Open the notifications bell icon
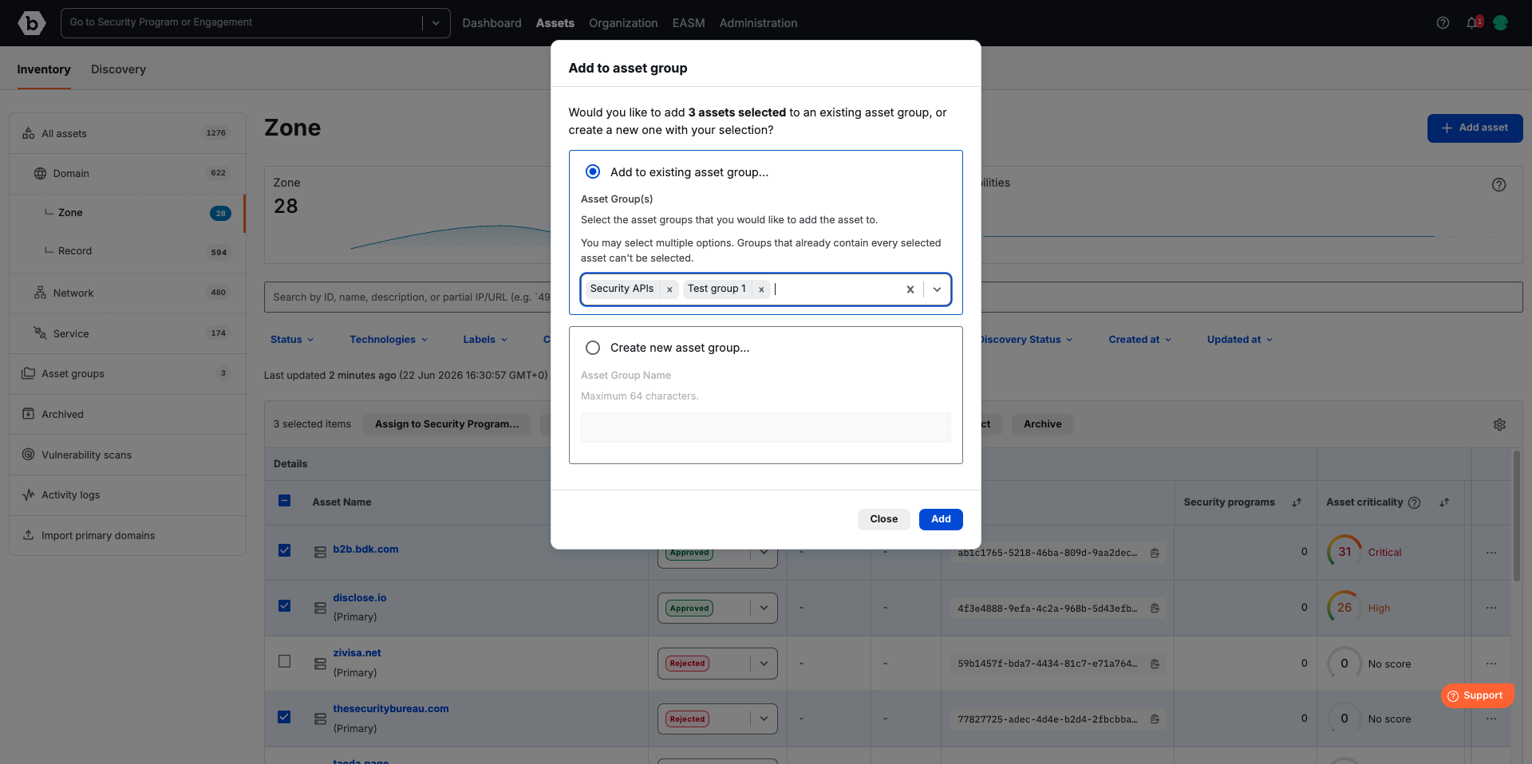Image resolution: width=1532 pixels, height=764 pixels. click(x=1473, y=22)
